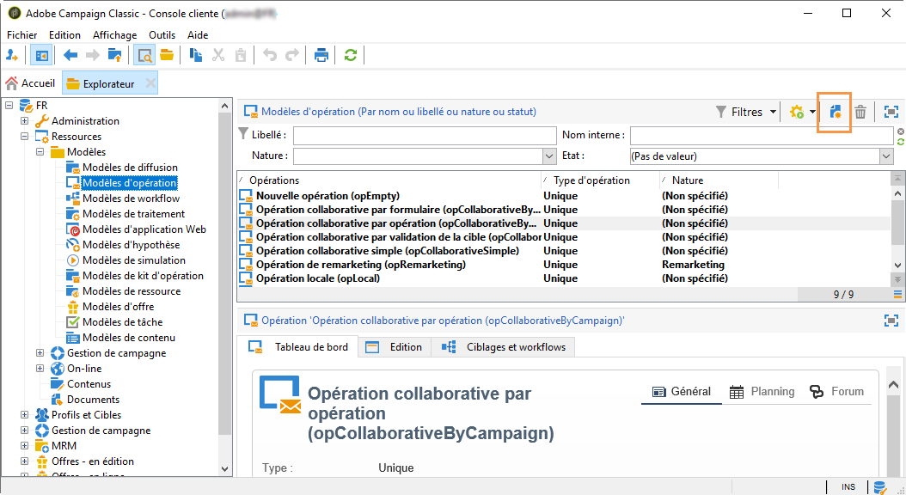Toggle the Explorer tree view toolbar button
The image size is (906, 495).
41,56
